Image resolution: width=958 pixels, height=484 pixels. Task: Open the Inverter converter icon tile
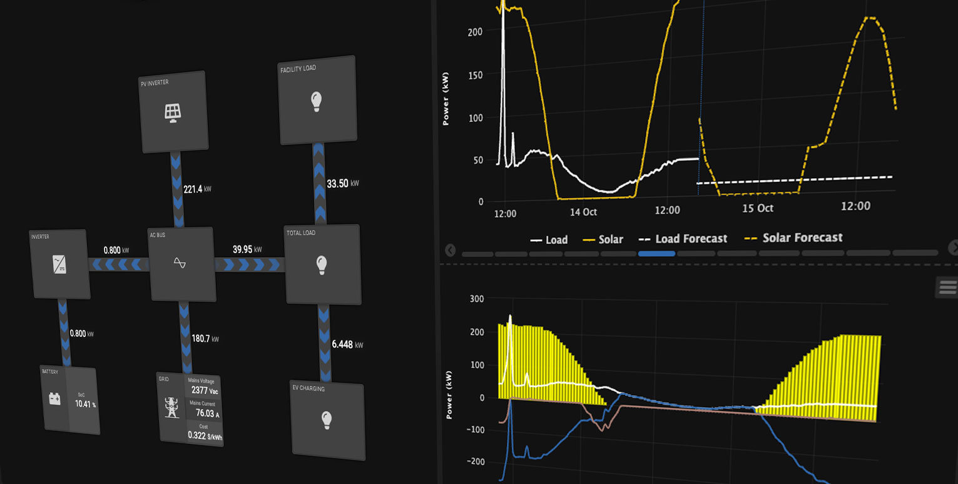click(59, 265)
